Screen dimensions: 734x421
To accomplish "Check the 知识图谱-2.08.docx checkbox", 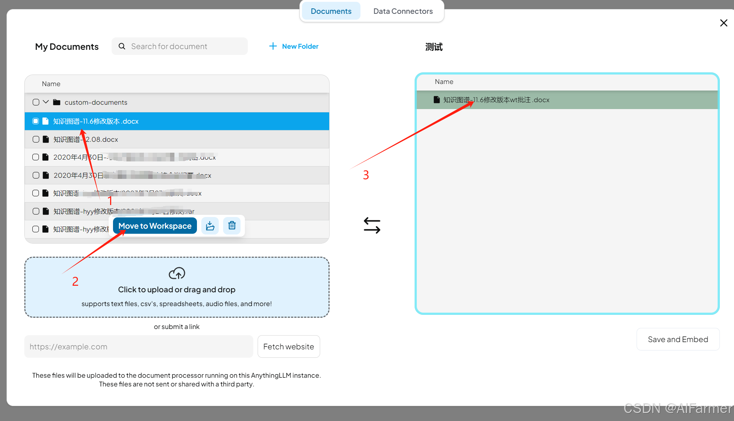I will 36,139.
